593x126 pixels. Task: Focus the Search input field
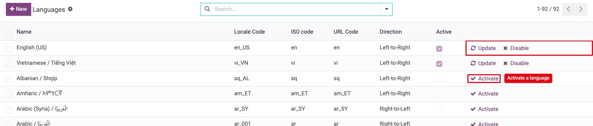[296, 9]
